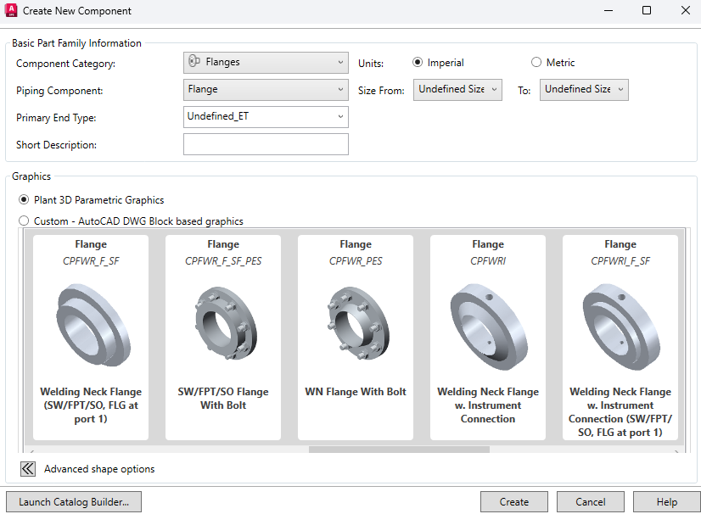Click the Flanges category icon
The height and width of the screenshot is (514, 701).
coord(193,62)
